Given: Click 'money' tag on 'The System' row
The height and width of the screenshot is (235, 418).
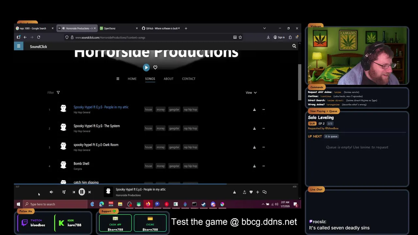Looking at the screenshot, I should 160,128.
